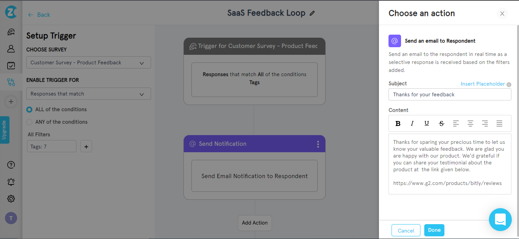Justify the email content text
Screen dimensions: 519x239
499,123
